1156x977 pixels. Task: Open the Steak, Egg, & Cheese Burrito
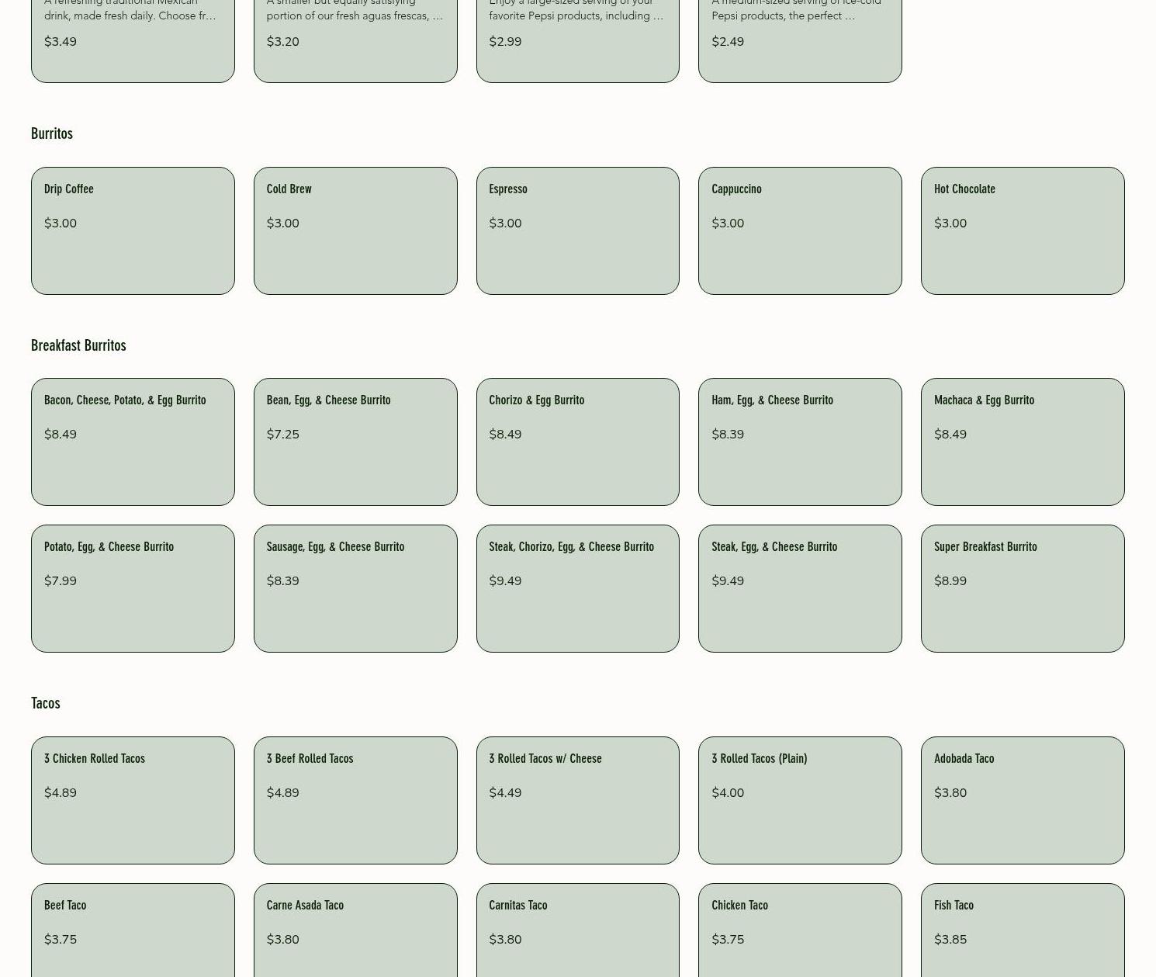tap(800, 588)
